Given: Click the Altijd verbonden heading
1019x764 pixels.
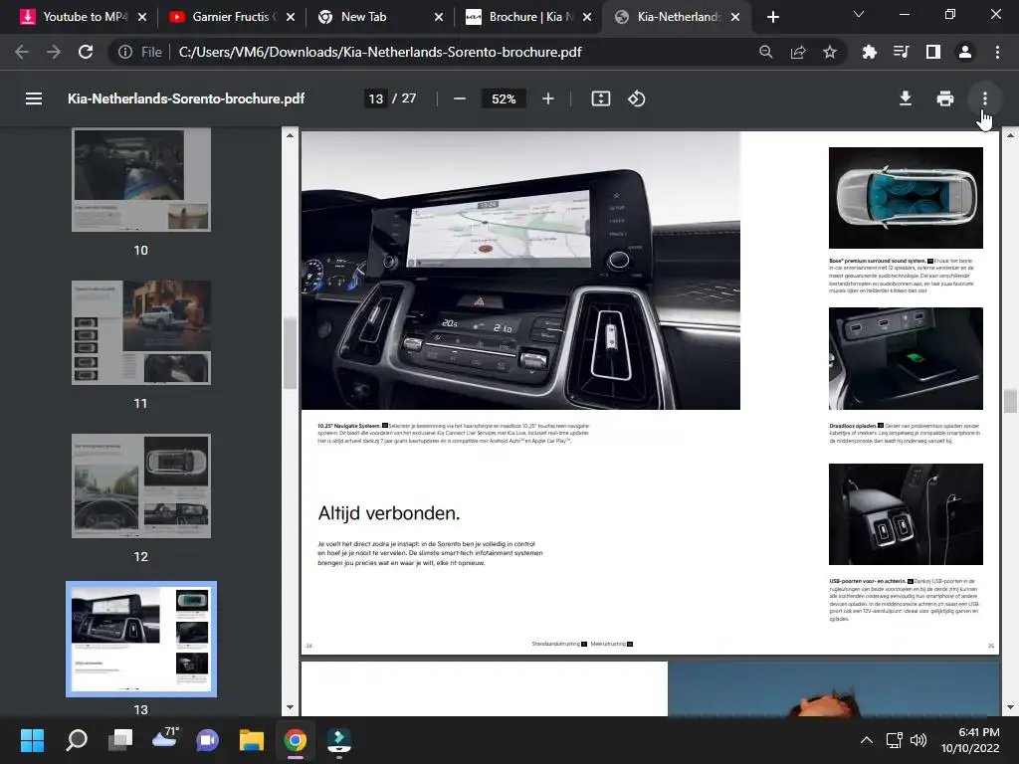Looking at the screenshot, I should [x=389, y=513].
